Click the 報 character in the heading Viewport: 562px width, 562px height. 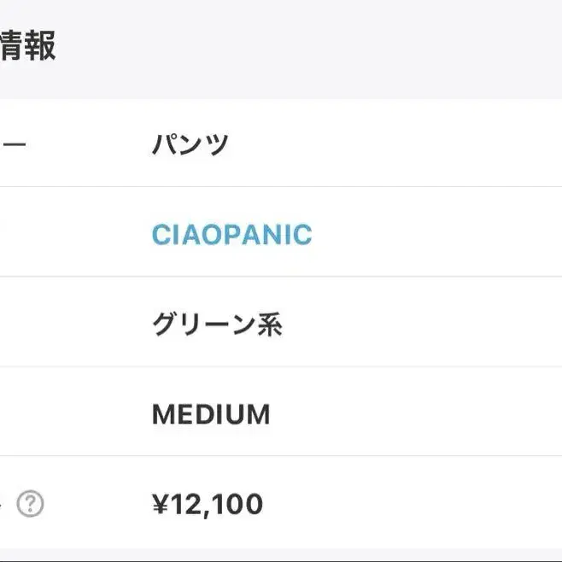tap(43, 45)
